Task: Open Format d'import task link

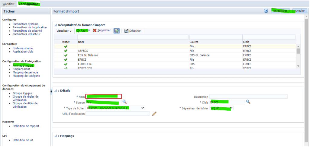Action: click(23, 65)
